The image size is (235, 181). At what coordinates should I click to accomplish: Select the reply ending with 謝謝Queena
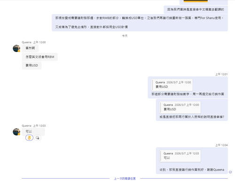tap(192, 161)
